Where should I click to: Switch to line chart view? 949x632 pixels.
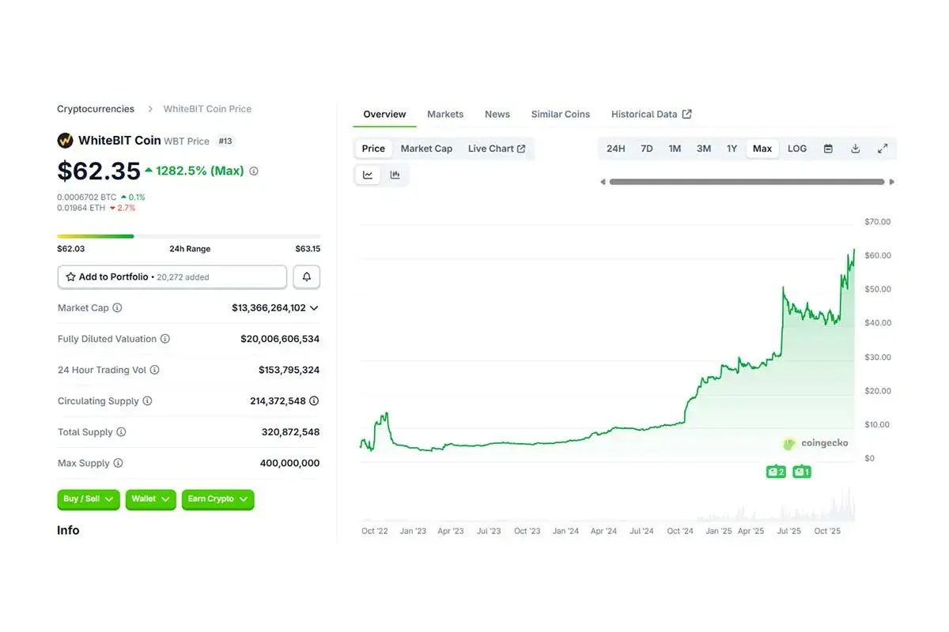point(367,175)
